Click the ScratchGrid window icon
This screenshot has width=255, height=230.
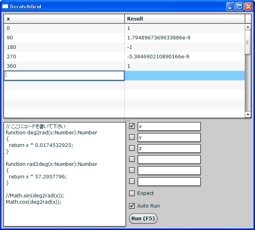coord(5,6)
